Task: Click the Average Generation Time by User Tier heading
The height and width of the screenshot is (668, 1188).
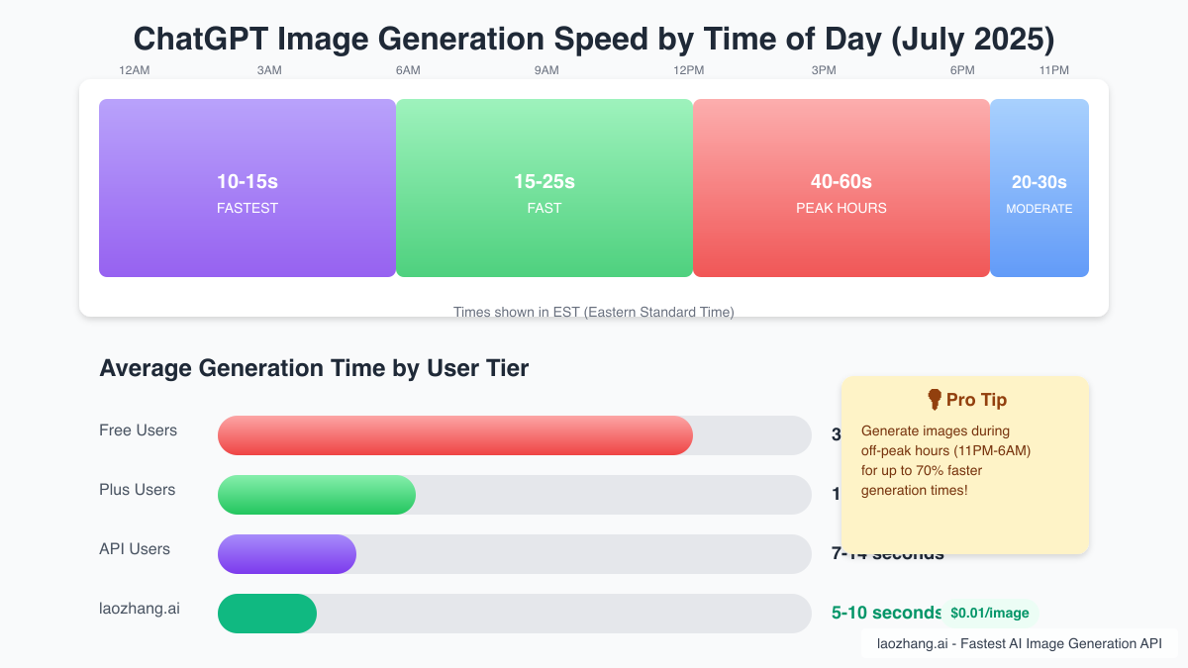Action: tap(314, 368)
